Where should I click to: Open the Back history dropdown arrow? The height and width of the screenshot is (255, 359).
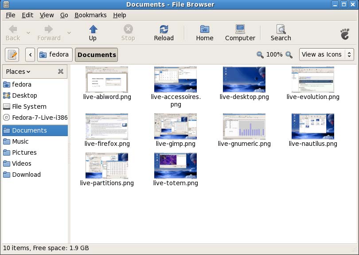[28, 33]
